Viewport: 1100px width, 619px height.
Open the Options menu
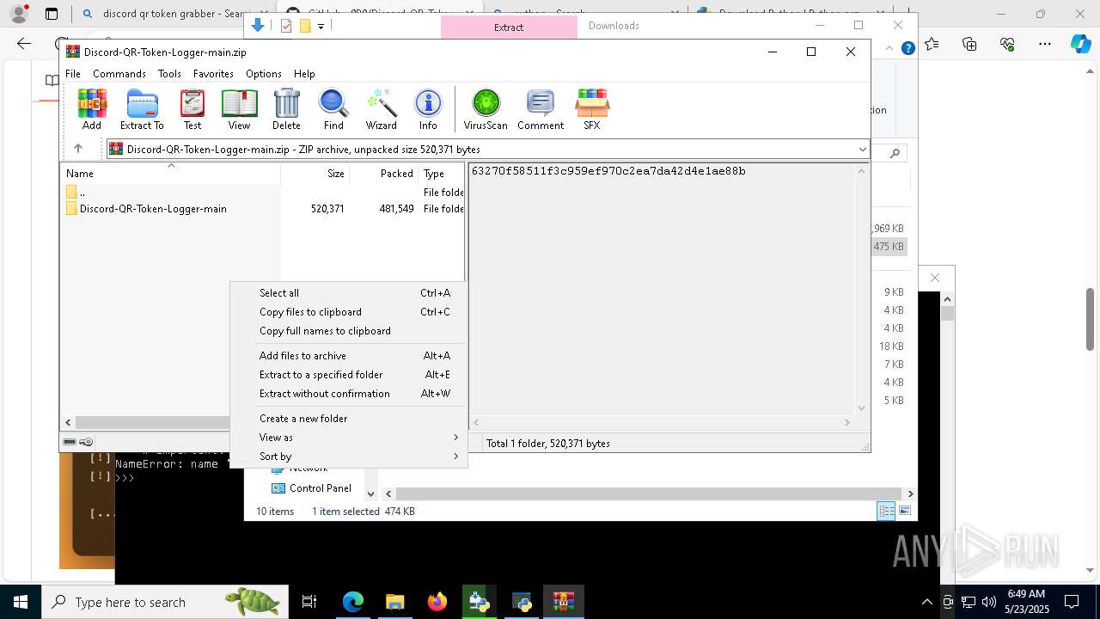tap(264, 74)
